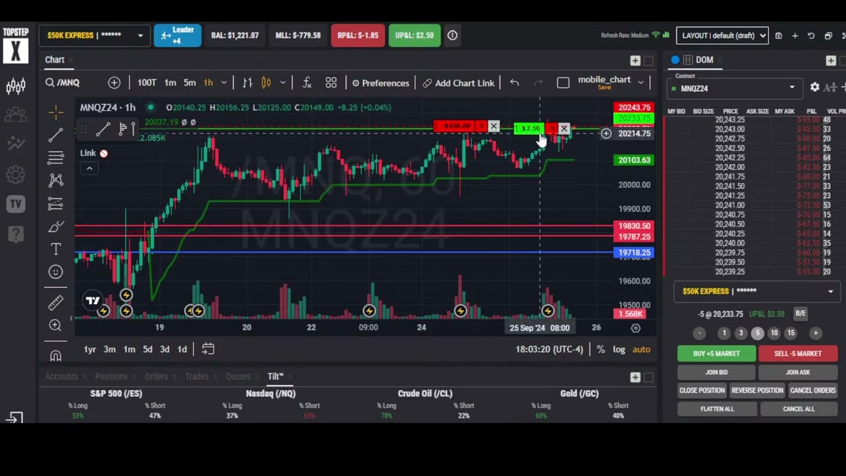Toggle percent scale on chart
Screen dimensions: 846x476
[x=601, y=349]
